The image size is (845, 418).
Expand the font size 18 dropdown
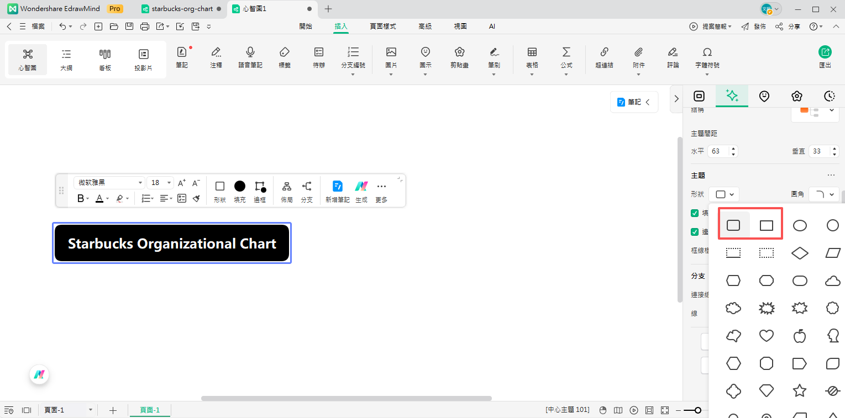tap(169, 183)
